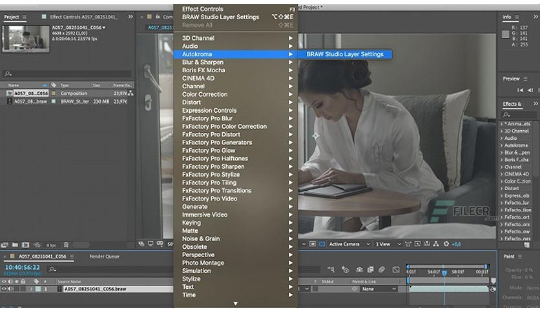Click solo column header in timeline

(17, 282)
